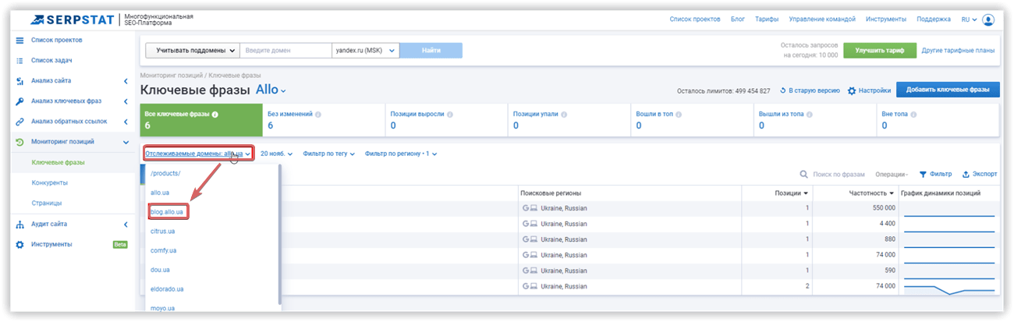Sort by the Частотность column header
This screenshot has width=1014, height=322.
pos(872,193)
